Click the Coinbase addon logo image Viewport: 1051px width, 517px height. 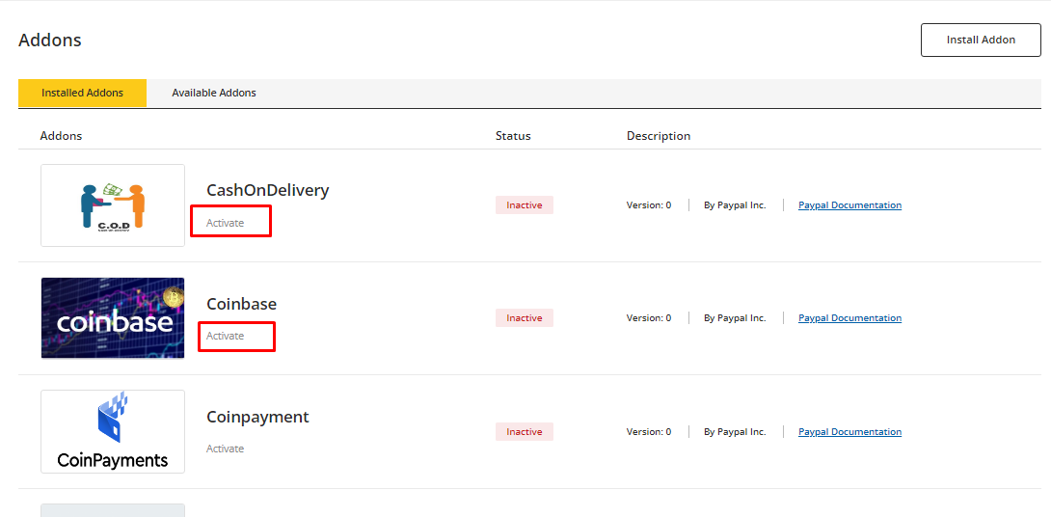click(x=113, y=318)
